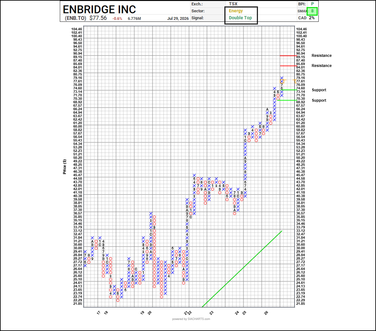Click the 21.85 label on left axis

coord(78,304)
